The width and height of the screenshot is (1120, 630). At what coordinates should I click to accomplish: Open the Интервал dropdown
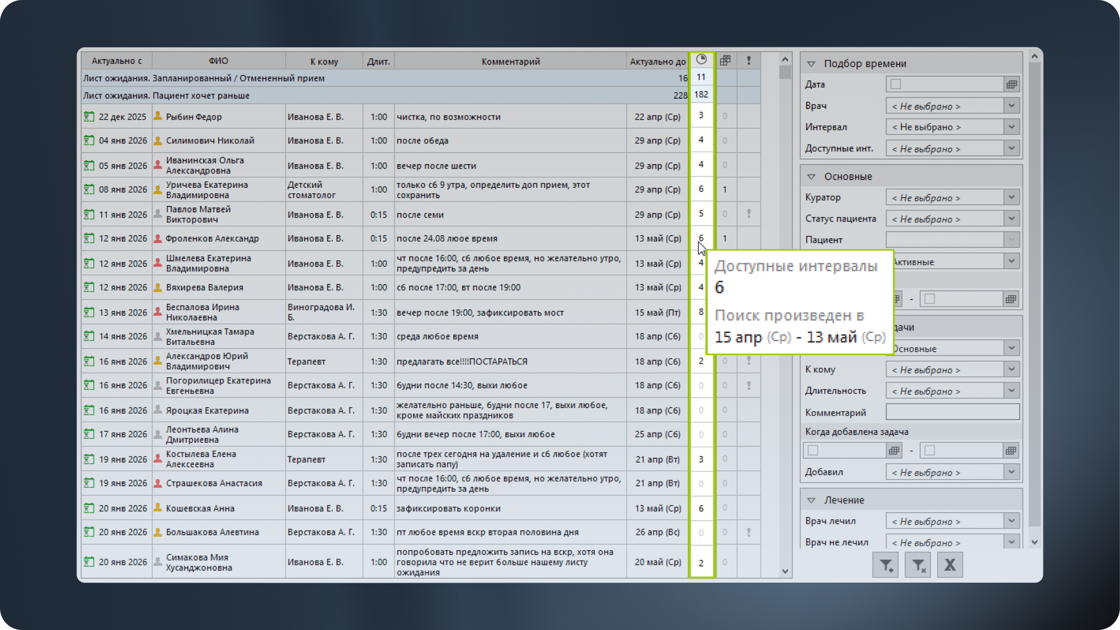click(x=1012, y=127)
